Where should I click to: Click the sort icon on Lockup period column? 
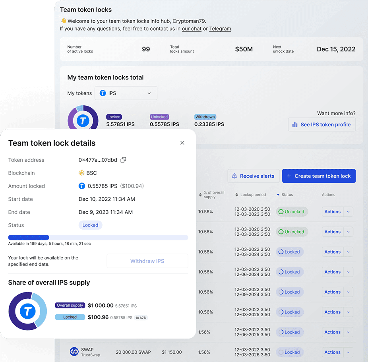pyautogui.click(x=236, y=194)
